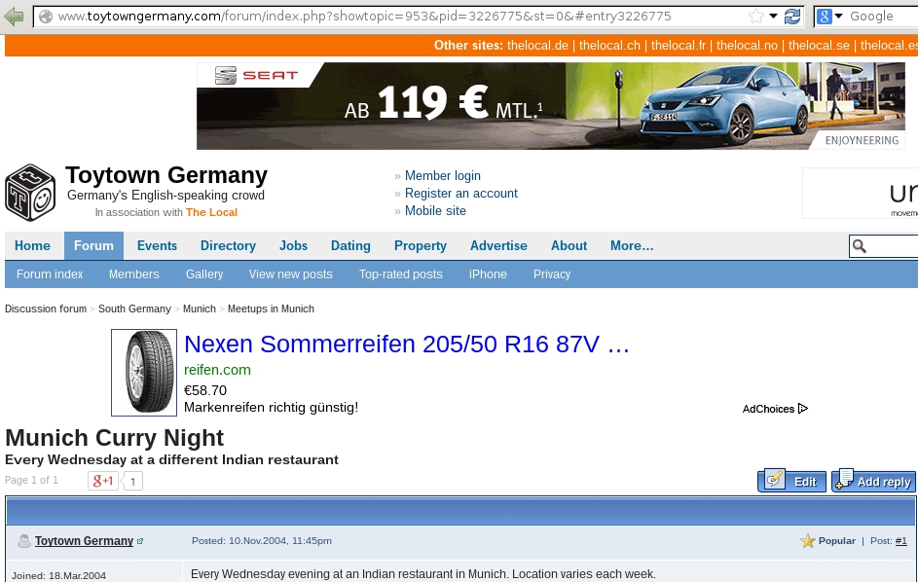The image size is (918, 582).
Task: Reload the page using the refresh icon
Action: click(792, 17)
